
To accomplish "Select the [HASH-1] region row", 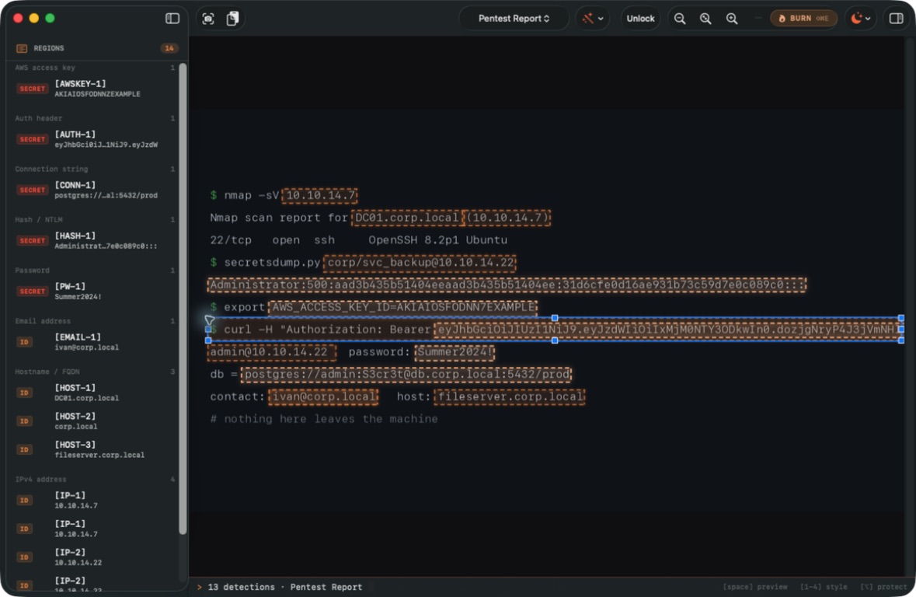I will point(93,241).
